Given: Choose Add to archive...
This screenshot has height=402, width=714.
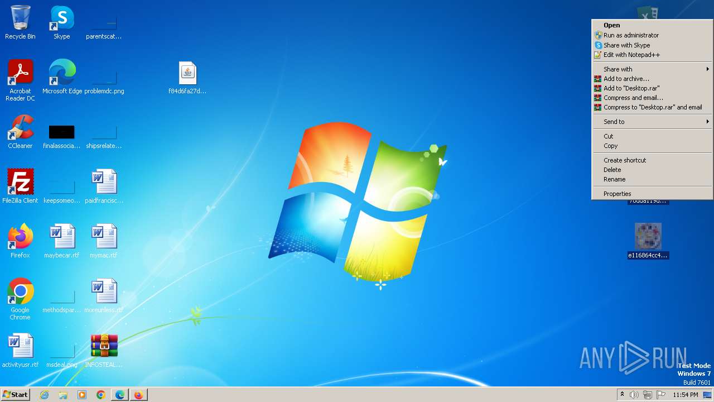Looking at the screenshot, I should click(x=652, y=79).
